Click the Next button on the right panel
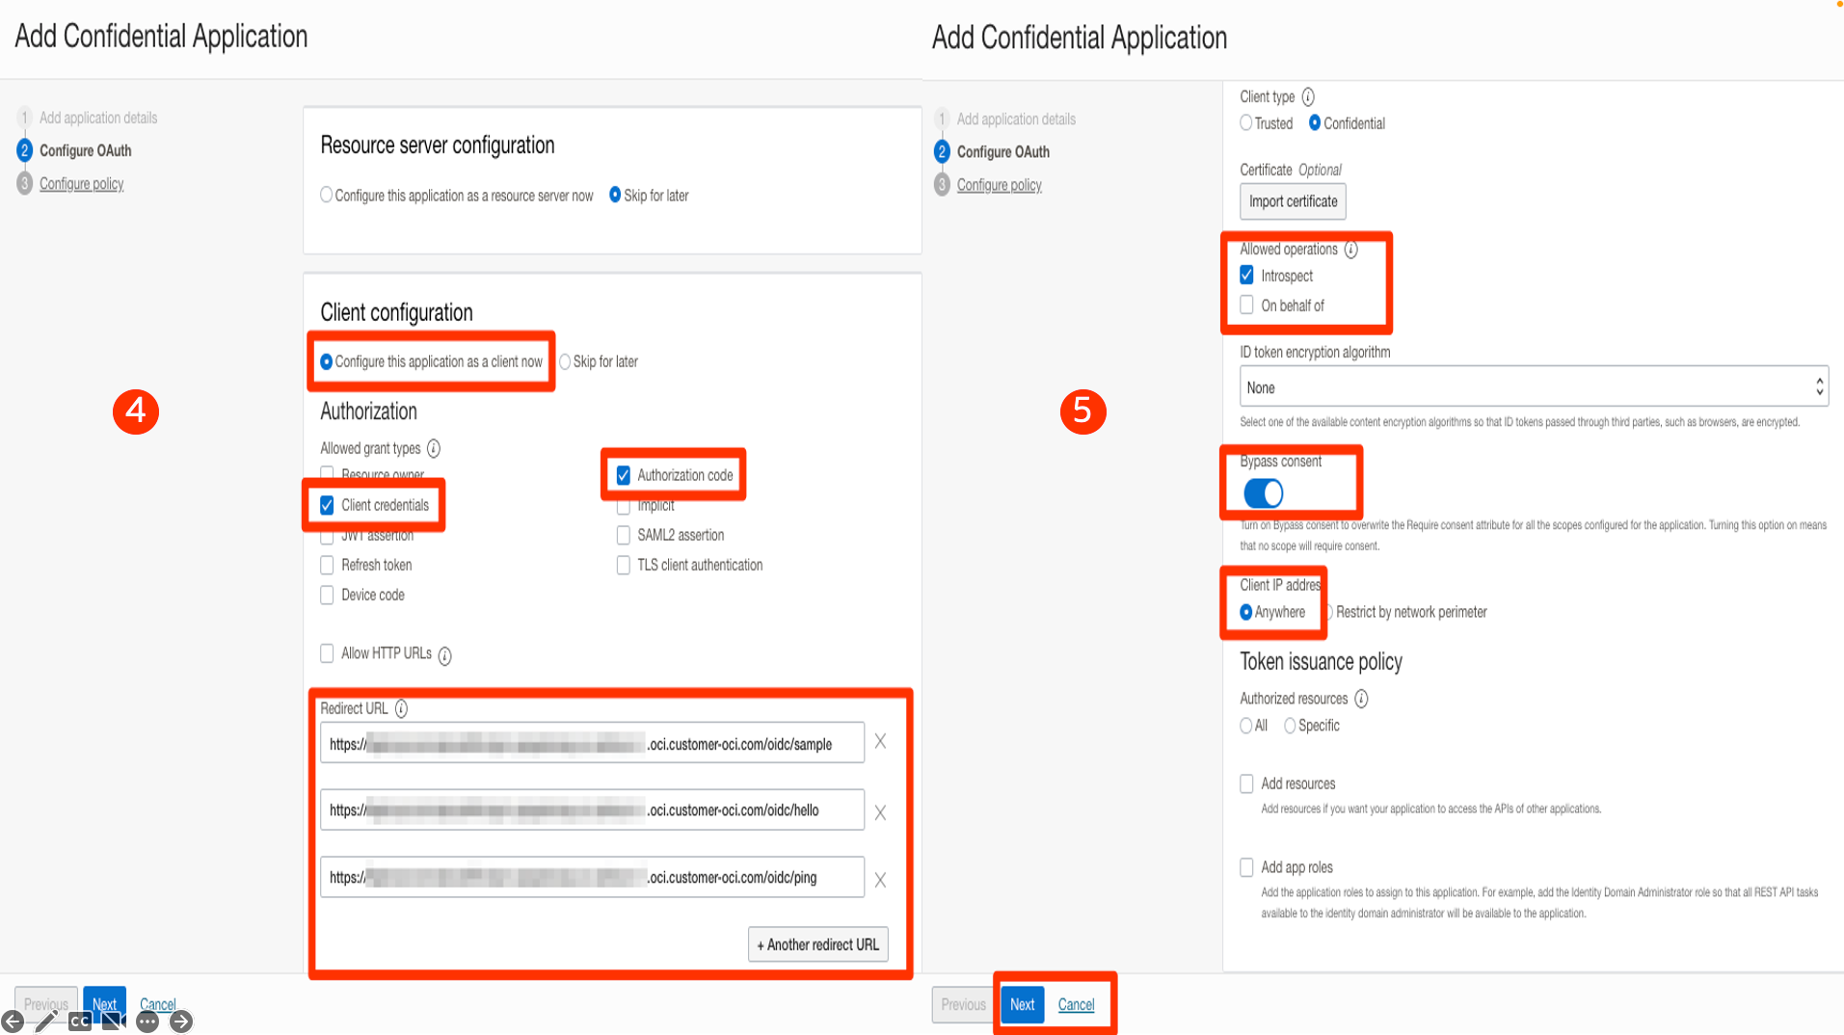 click(x=1022, y=1004)
